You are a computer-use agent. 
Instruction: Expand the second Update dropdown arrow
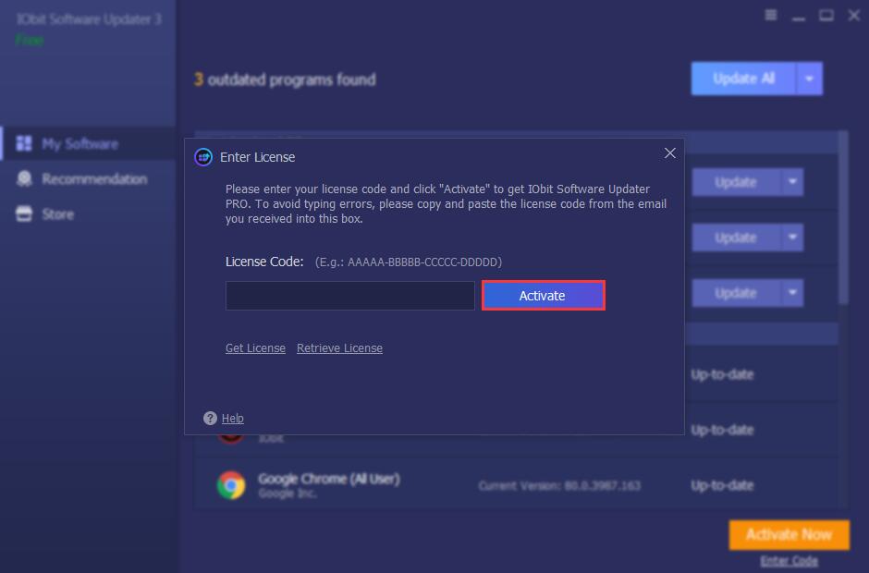[x=792, y=238]
